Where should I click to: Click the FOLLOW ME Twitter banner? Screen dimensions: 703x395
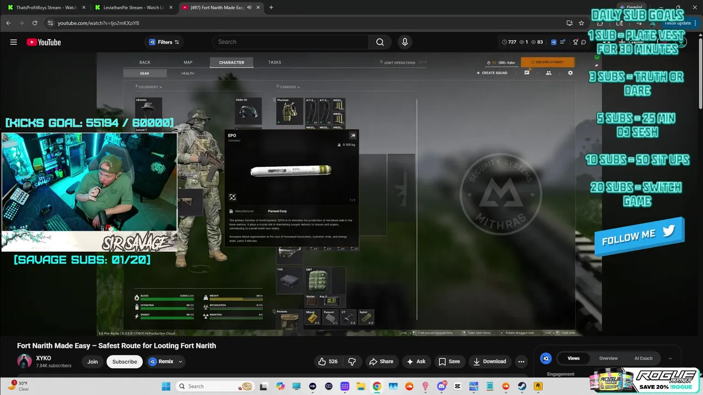coord(639,236)
